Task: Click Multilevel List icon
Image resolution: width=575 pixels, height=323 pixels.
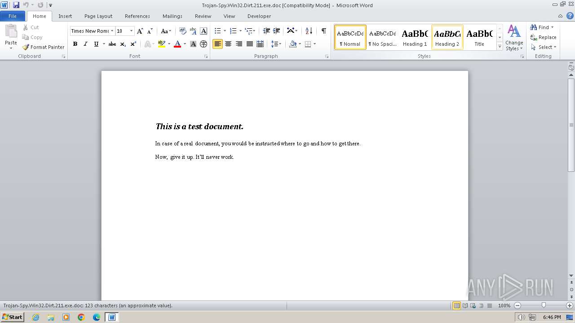Action: coord(248,31)
